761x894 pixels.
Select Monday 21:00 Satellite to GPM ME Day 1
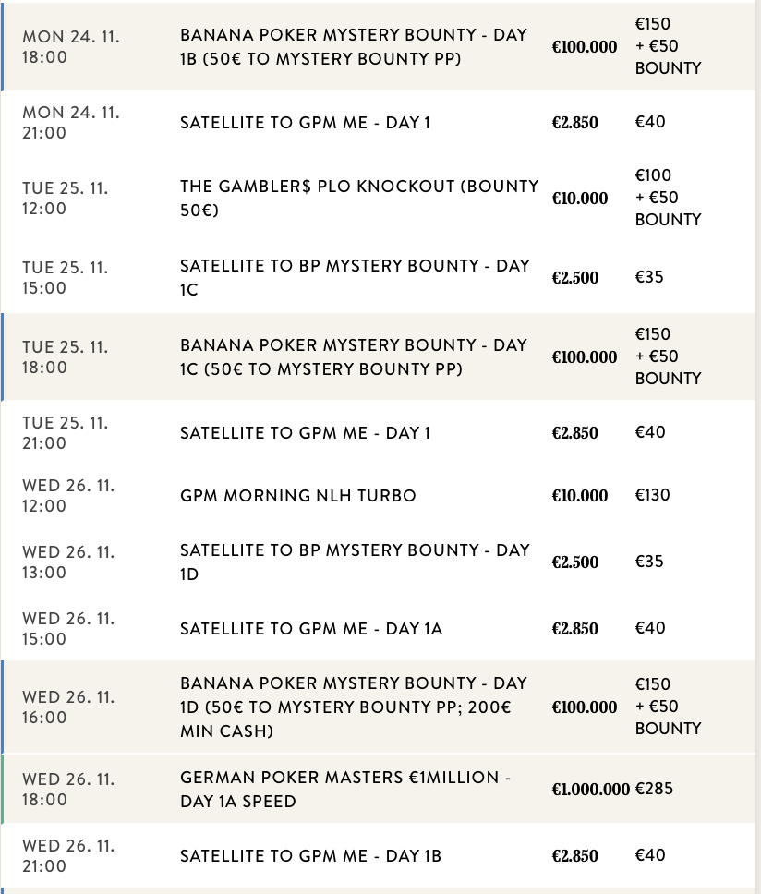tap(305, 122)
